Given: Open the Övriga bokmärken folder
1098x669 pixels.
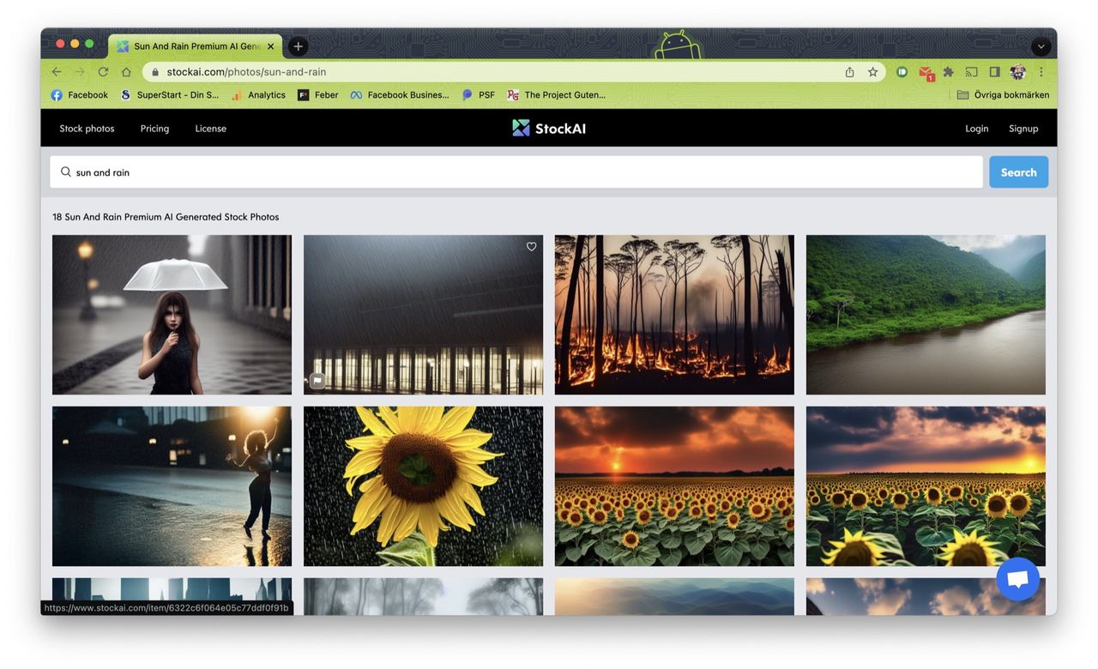Looking at the screenshot, I should click(x=1003, y=95).
